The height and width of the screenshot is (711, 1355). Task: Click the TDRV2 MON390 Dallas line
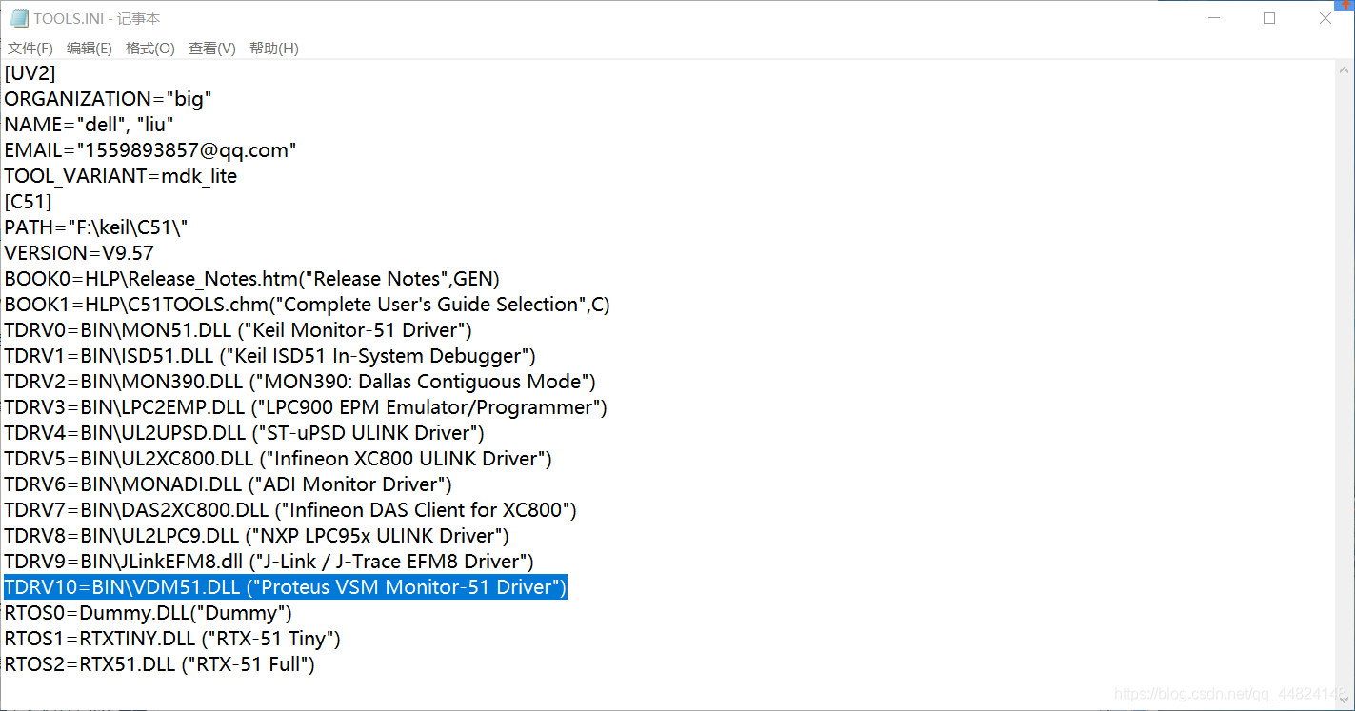pos(300,382)
